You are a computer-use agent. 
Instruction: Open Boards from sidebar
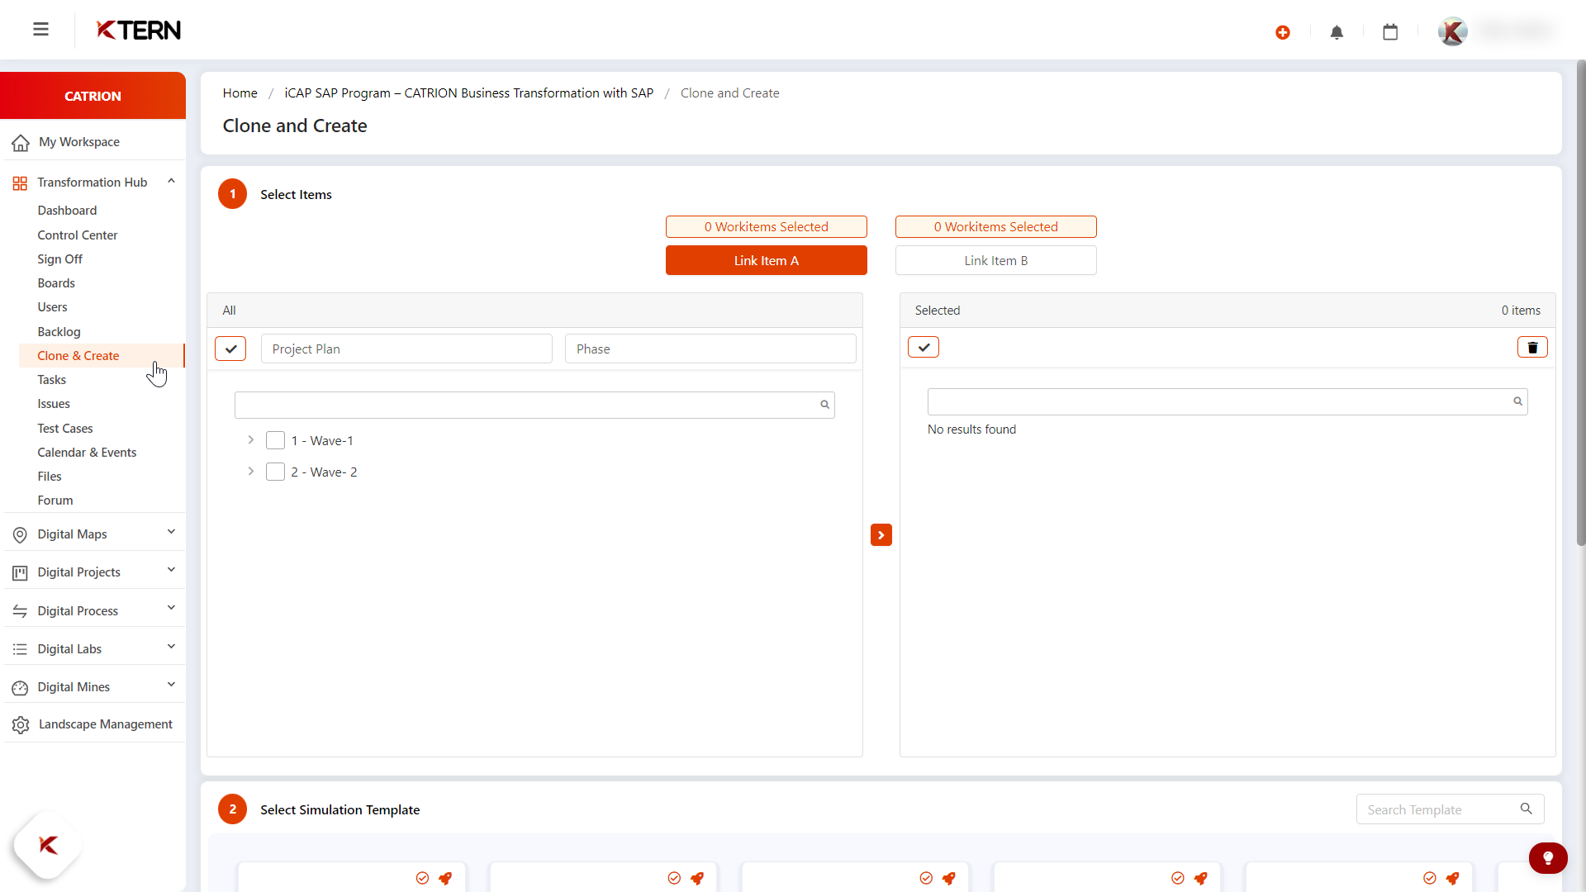pos(56,284)
